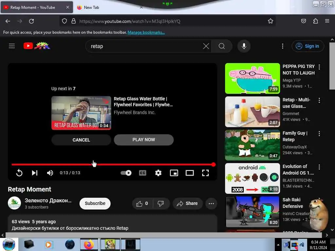This screenshot has height=251, width=335.
Task: Open the Firefox application menu
Action: click(x=327, y=21)
